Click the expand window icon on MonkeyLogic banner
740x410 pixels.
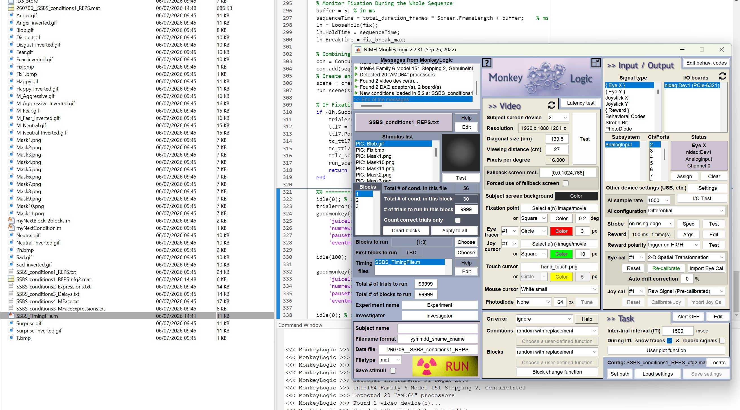coord(596,63)
